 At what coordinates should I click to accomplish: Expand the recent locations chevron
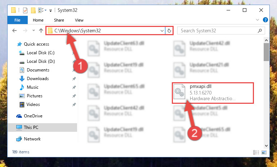tap(33, 31)
